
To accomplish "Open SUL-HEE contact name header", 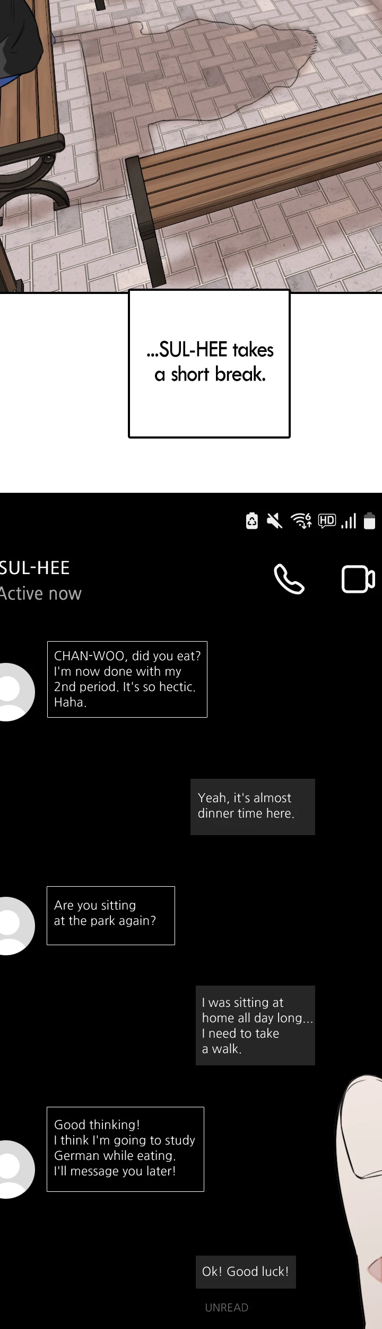I will pos(35,568).
